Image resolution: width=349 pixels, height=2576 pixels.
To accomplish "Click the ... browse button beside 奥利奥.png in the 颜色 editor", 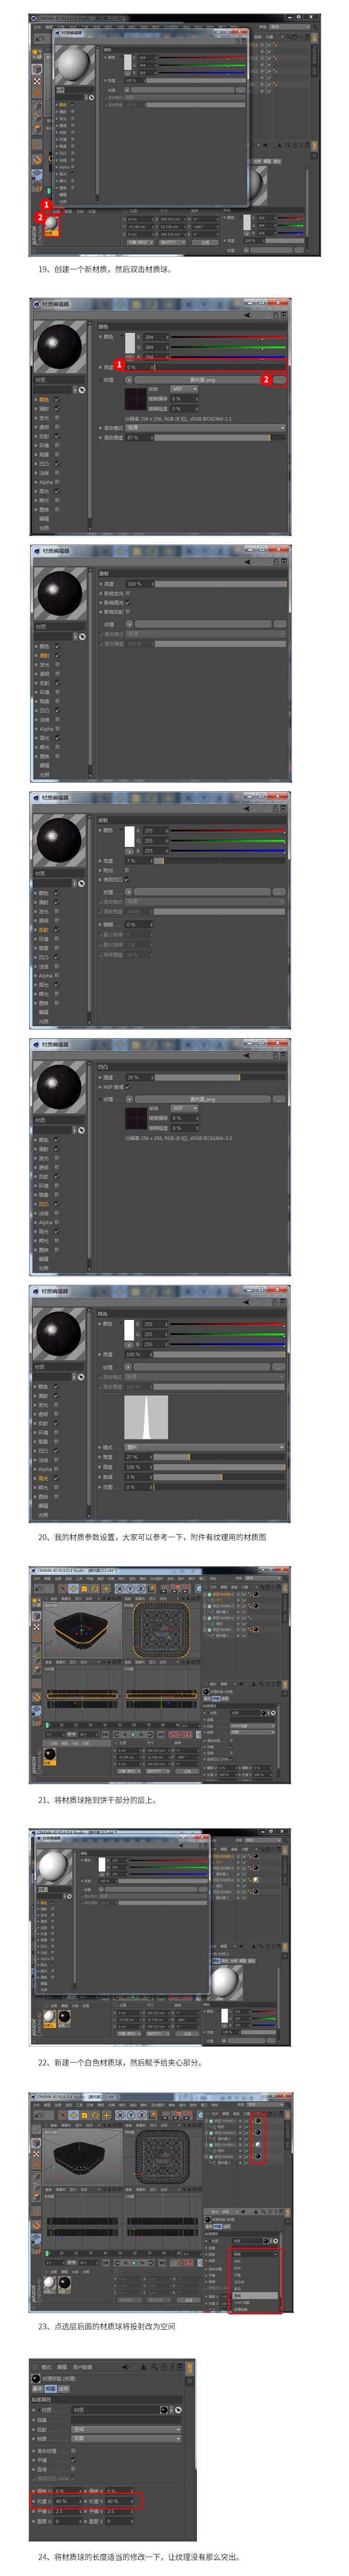I will (281, 381).
